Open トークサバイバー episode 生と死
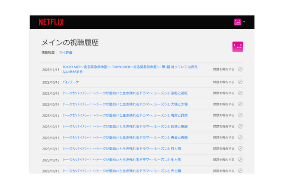The image size is (284, 189). pyautogui.click(x=122, y=160)
